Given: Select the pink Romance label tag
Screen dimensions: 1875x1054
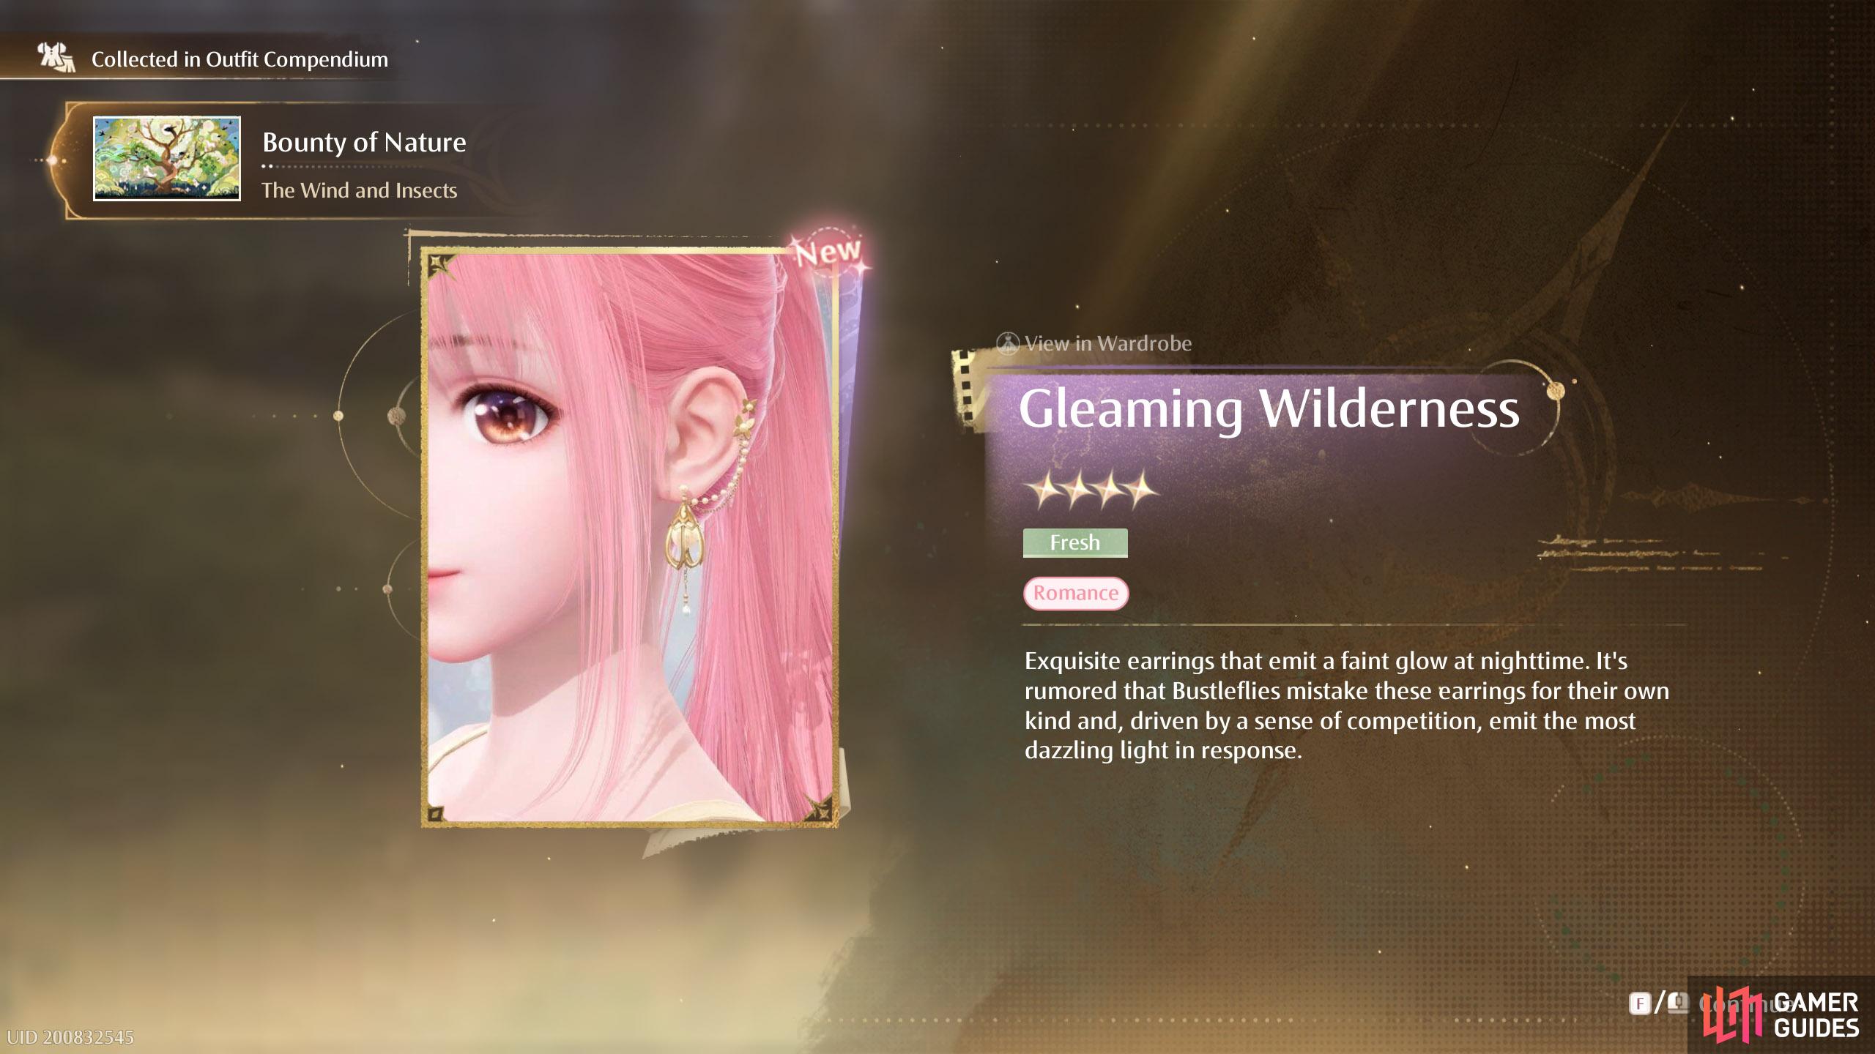Looking at the screenshot, I should (1076, 593).
